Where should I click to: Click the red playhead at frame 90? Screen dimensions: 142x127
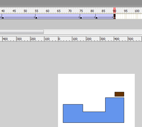[x=114, y=10]
